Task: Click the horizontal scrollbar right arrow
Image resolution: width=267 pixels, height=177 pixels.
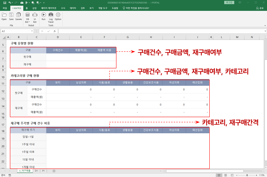Action: coord(263,171)
